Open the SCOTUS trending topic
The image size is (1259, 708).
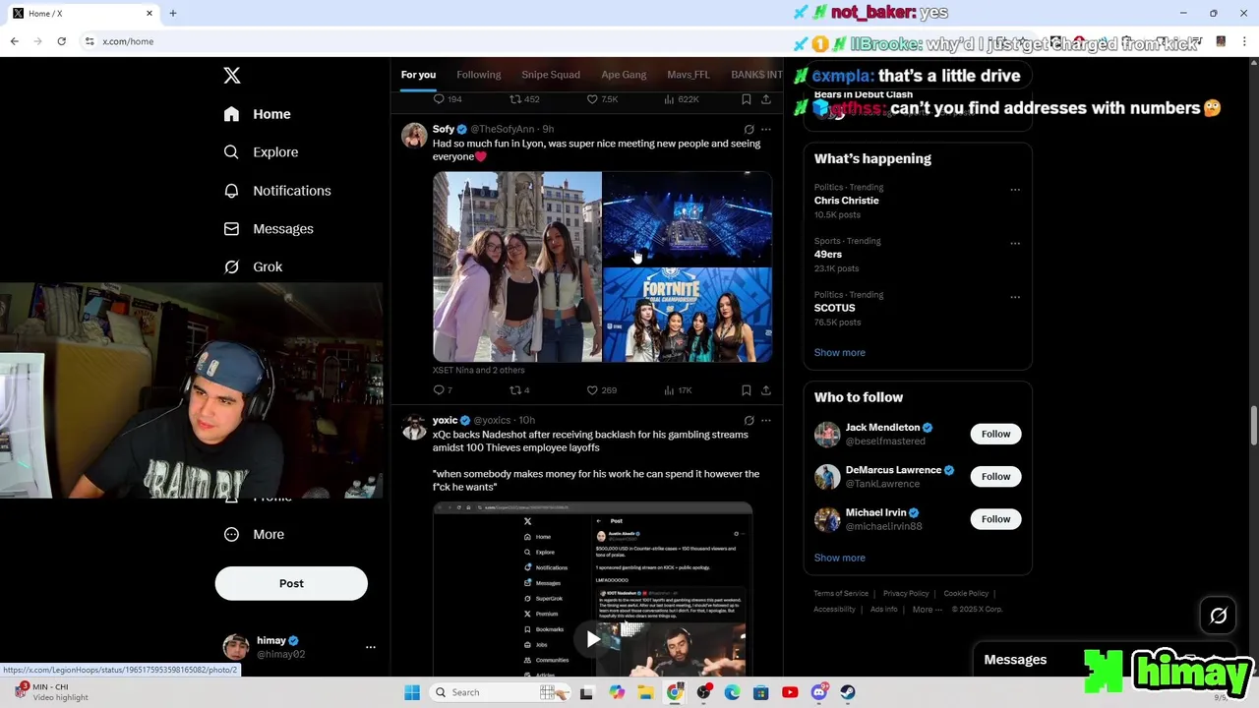point(835,308)
